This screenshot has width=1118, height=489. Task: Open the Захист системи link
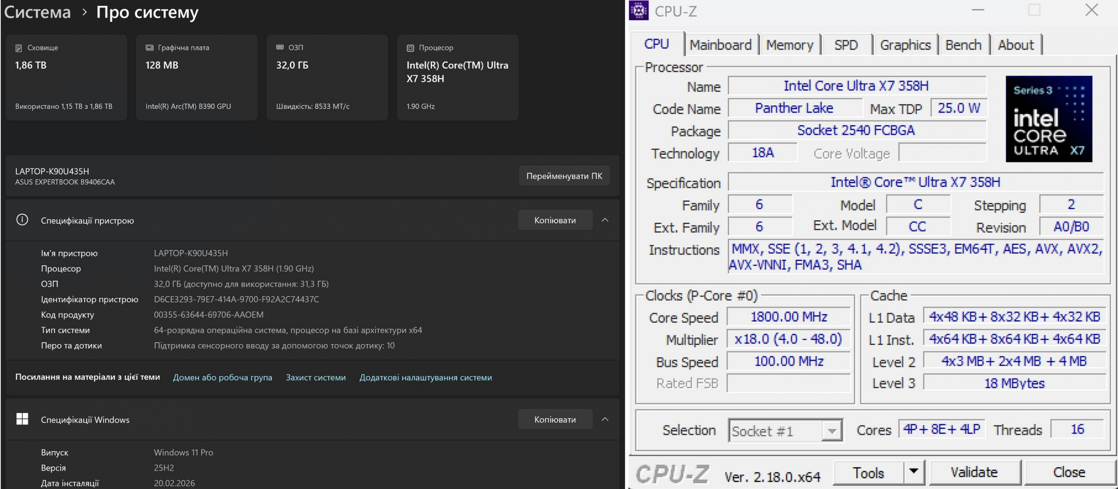(315, 377)
